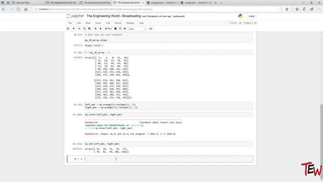Click the add notes pen icon

coord(304,9)
